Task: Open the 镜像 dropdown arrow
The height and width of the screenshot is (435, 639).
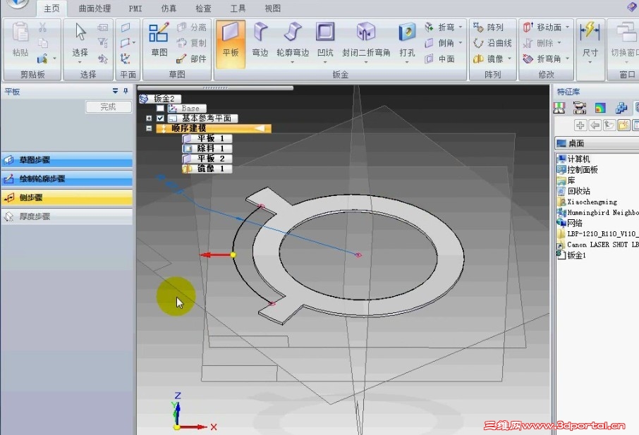Action: coord(509,59)
